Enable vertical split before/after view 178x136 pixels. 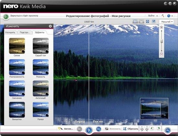click(135, 21)
